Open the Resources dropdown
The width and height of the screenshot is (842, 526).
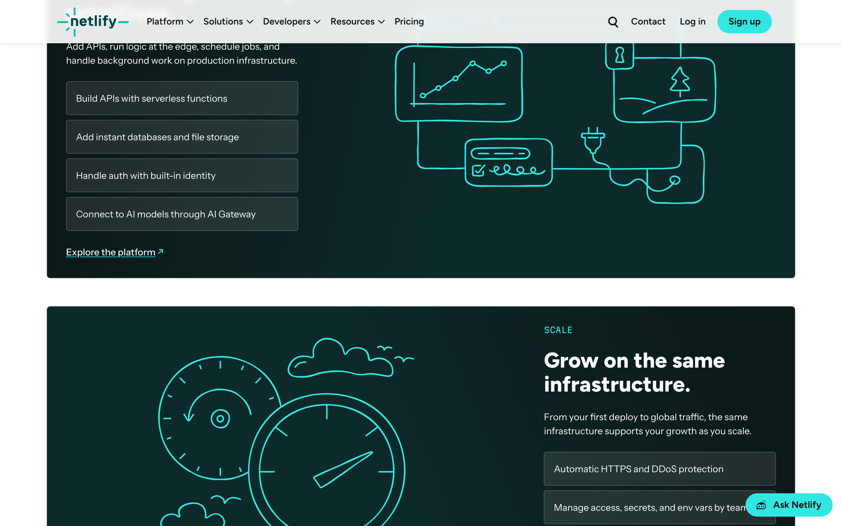point(357,22)
